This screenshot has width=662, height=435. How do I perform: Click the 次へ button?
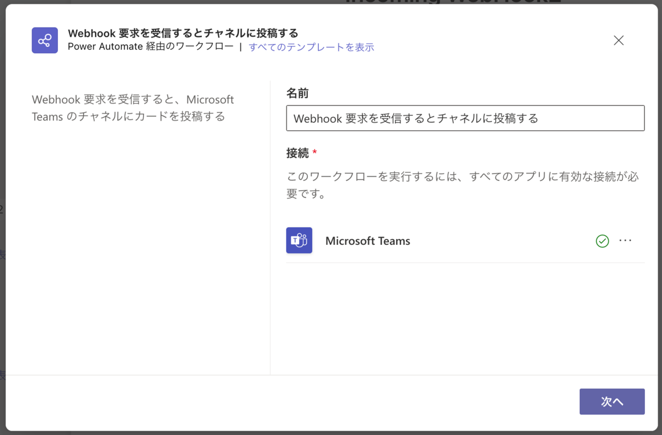tap(612, 401)
